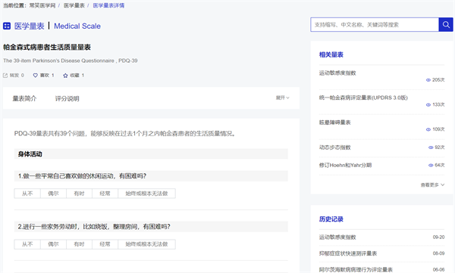
Task: Go to 常笑医学网 breadcrumb link
Action: (42, 5)
